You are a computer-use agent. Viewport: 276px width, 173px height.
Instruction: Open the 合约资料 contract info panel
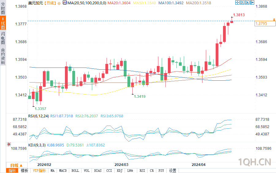tap(3, 56)
